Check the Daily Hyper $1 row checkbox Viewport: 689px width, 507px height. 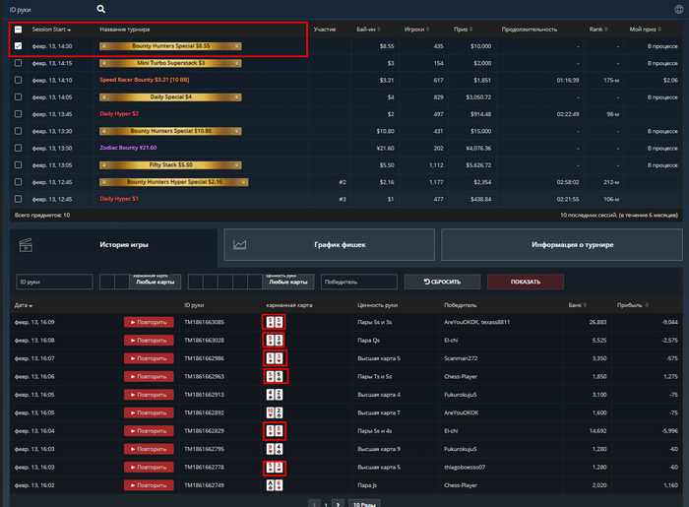[18, 199]
